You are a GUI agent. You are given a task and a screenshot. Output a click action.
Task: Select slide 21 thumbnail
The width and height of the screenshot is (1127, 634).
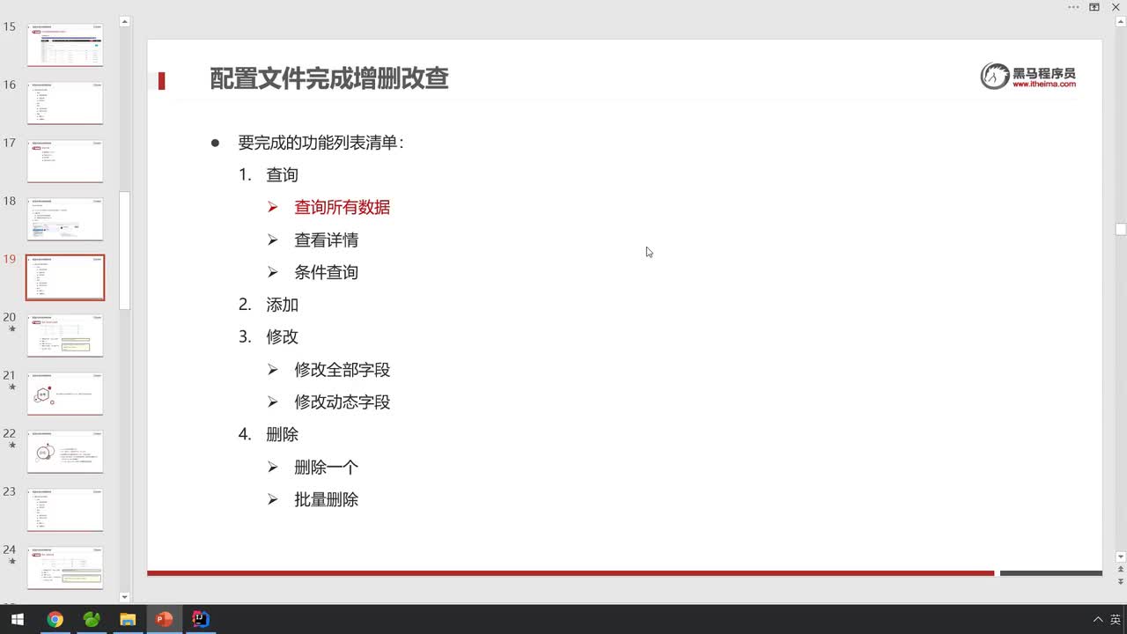65,394
